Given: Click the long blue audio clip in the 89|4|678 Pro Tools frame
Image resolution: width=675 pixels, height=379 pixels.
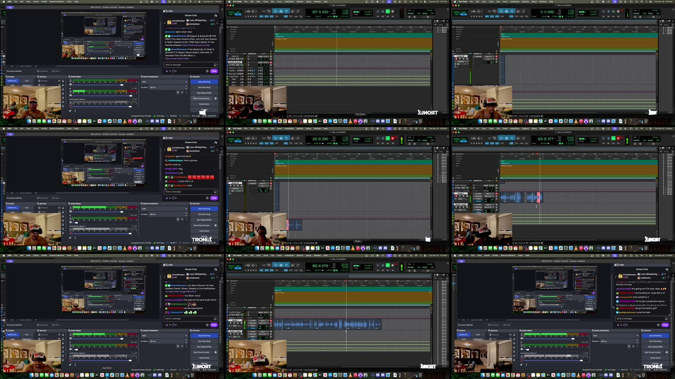Looking at the screenshot, I should pyautogui.click(x=327, y=324).
